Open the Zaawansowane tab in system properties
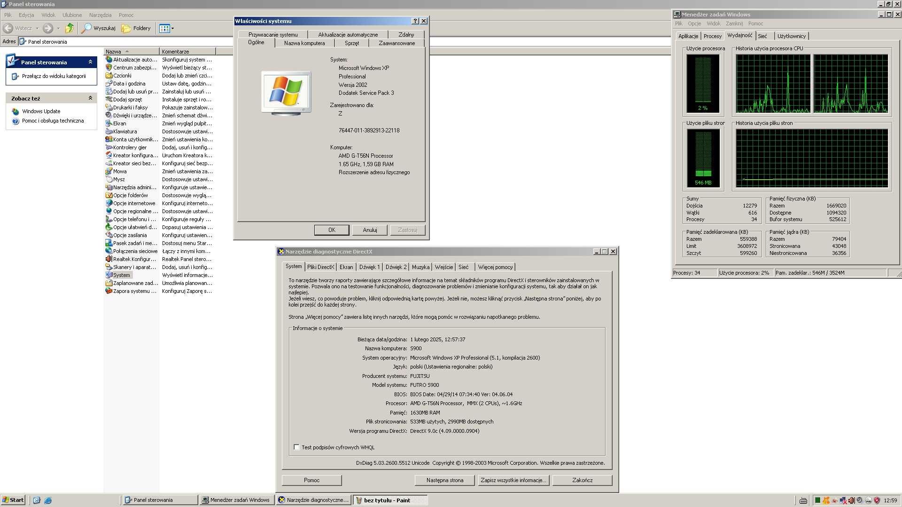 397,43
